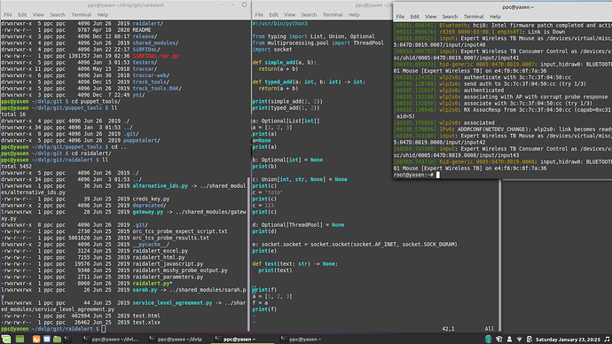Open the update manager shield icon
Viewport: 612px width, 344px height.
(498, 340)
